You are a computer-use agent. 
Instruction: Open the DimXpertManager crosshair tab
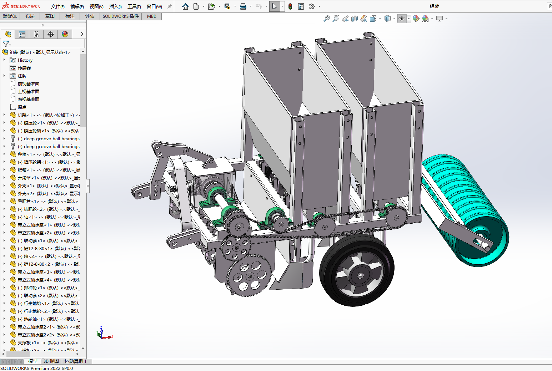[51, 34]
